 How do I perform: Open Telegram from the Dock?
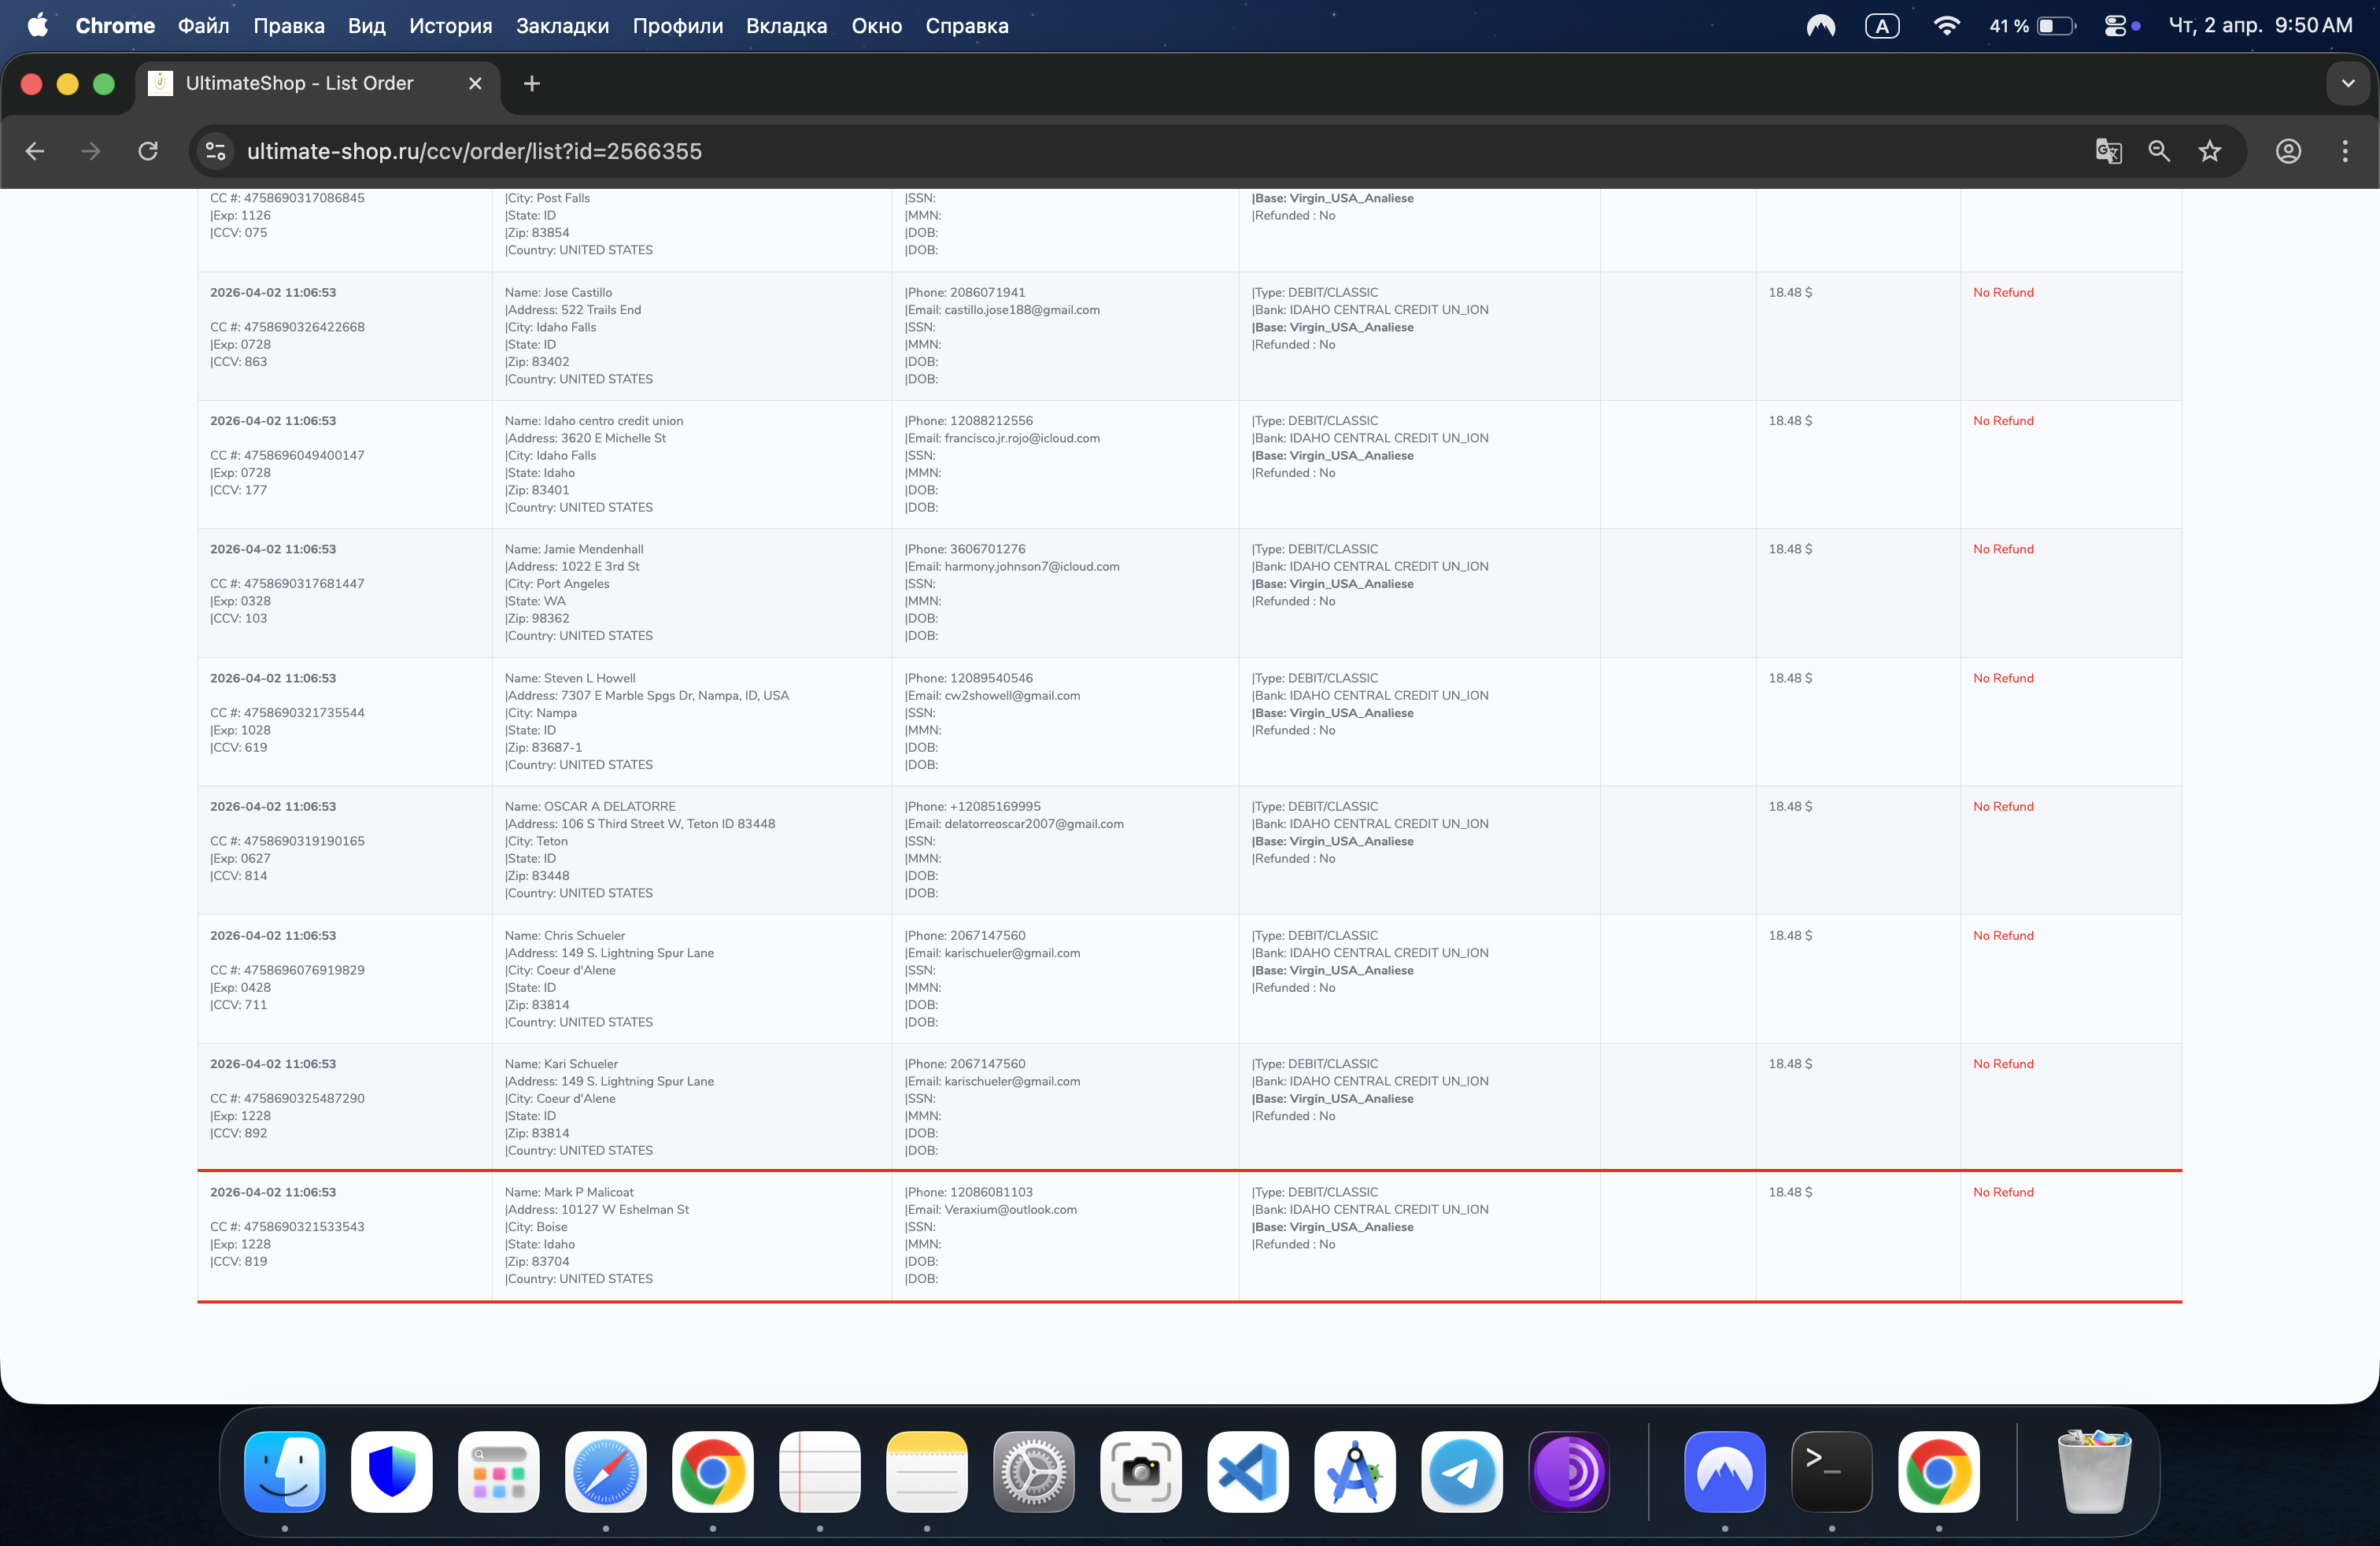1462,1471
